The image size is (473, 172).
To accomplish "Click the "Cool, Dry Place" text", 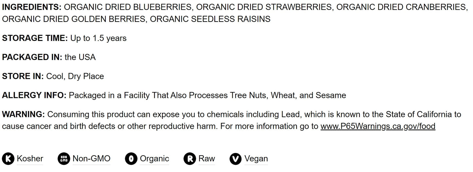I will click(x=75, y=76).
